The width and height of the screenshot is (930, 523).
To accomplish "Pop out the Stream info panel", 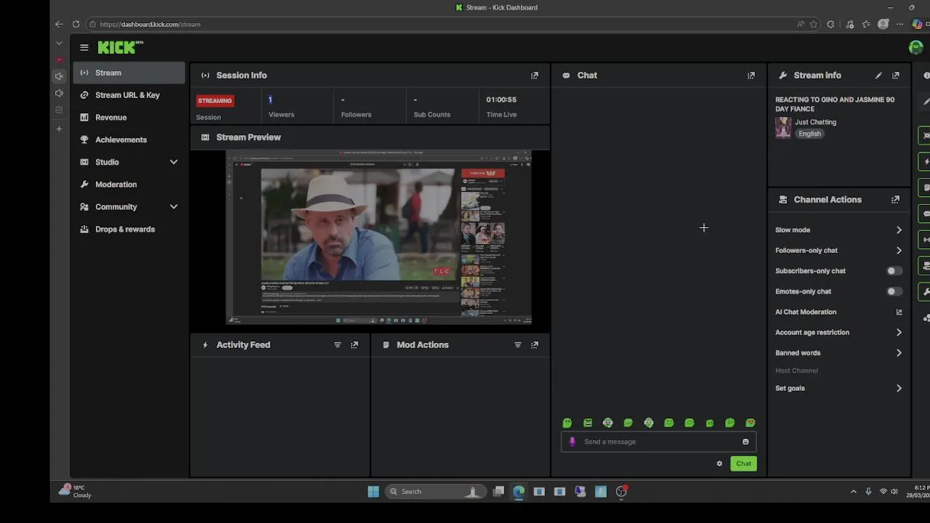I will [x=896, y=76].
